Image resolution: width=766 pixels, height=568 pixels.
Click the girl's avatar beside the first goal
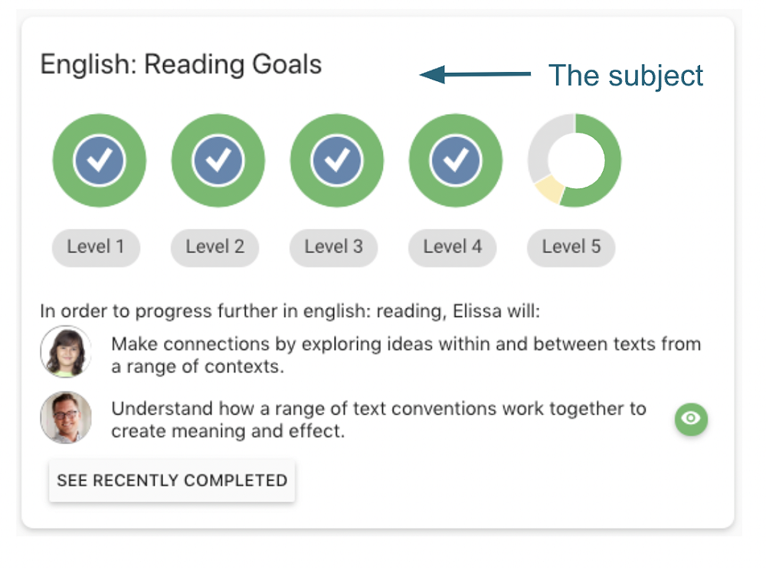coord(66,352)
